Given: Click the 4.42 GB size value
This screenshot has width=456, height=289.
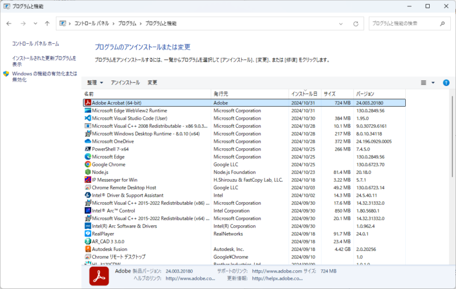Looking at the screenshot, I should point(343,249).
